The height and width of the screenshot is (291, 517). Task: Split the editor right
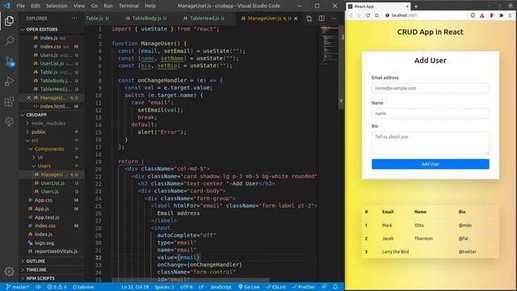(x=322, y=19)
